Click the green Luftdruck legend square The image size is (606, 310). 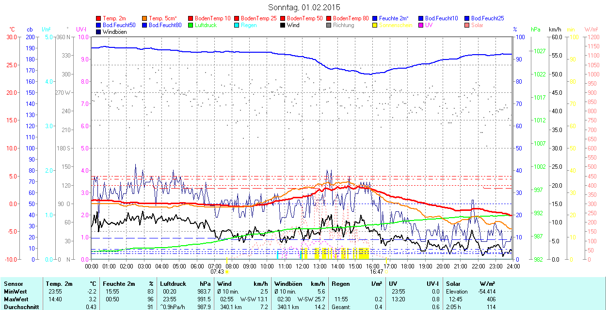(191, 25)
